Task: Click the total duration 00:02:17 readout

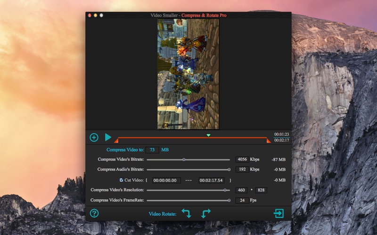Action: pos(281,140)
